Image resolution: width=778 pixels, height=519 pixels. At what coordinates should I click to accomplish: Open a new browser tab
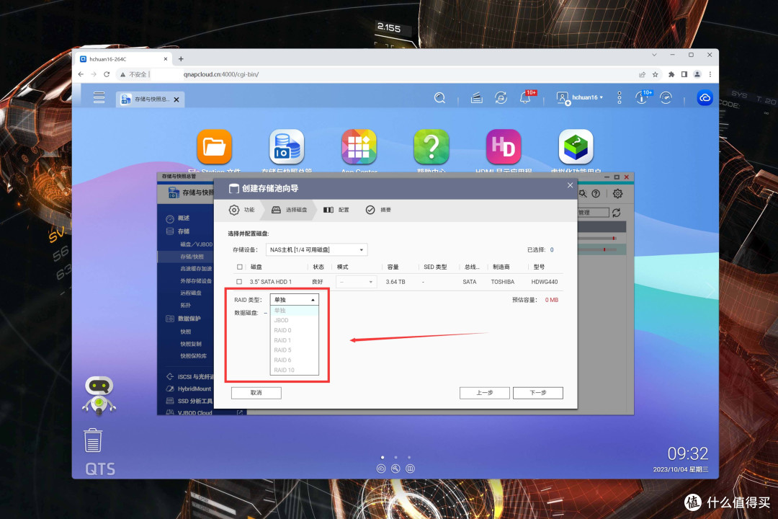[x=181, y=58]
